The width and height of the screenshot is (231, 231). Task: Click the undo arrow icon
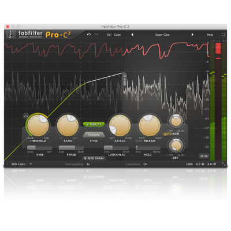(89, 35)
